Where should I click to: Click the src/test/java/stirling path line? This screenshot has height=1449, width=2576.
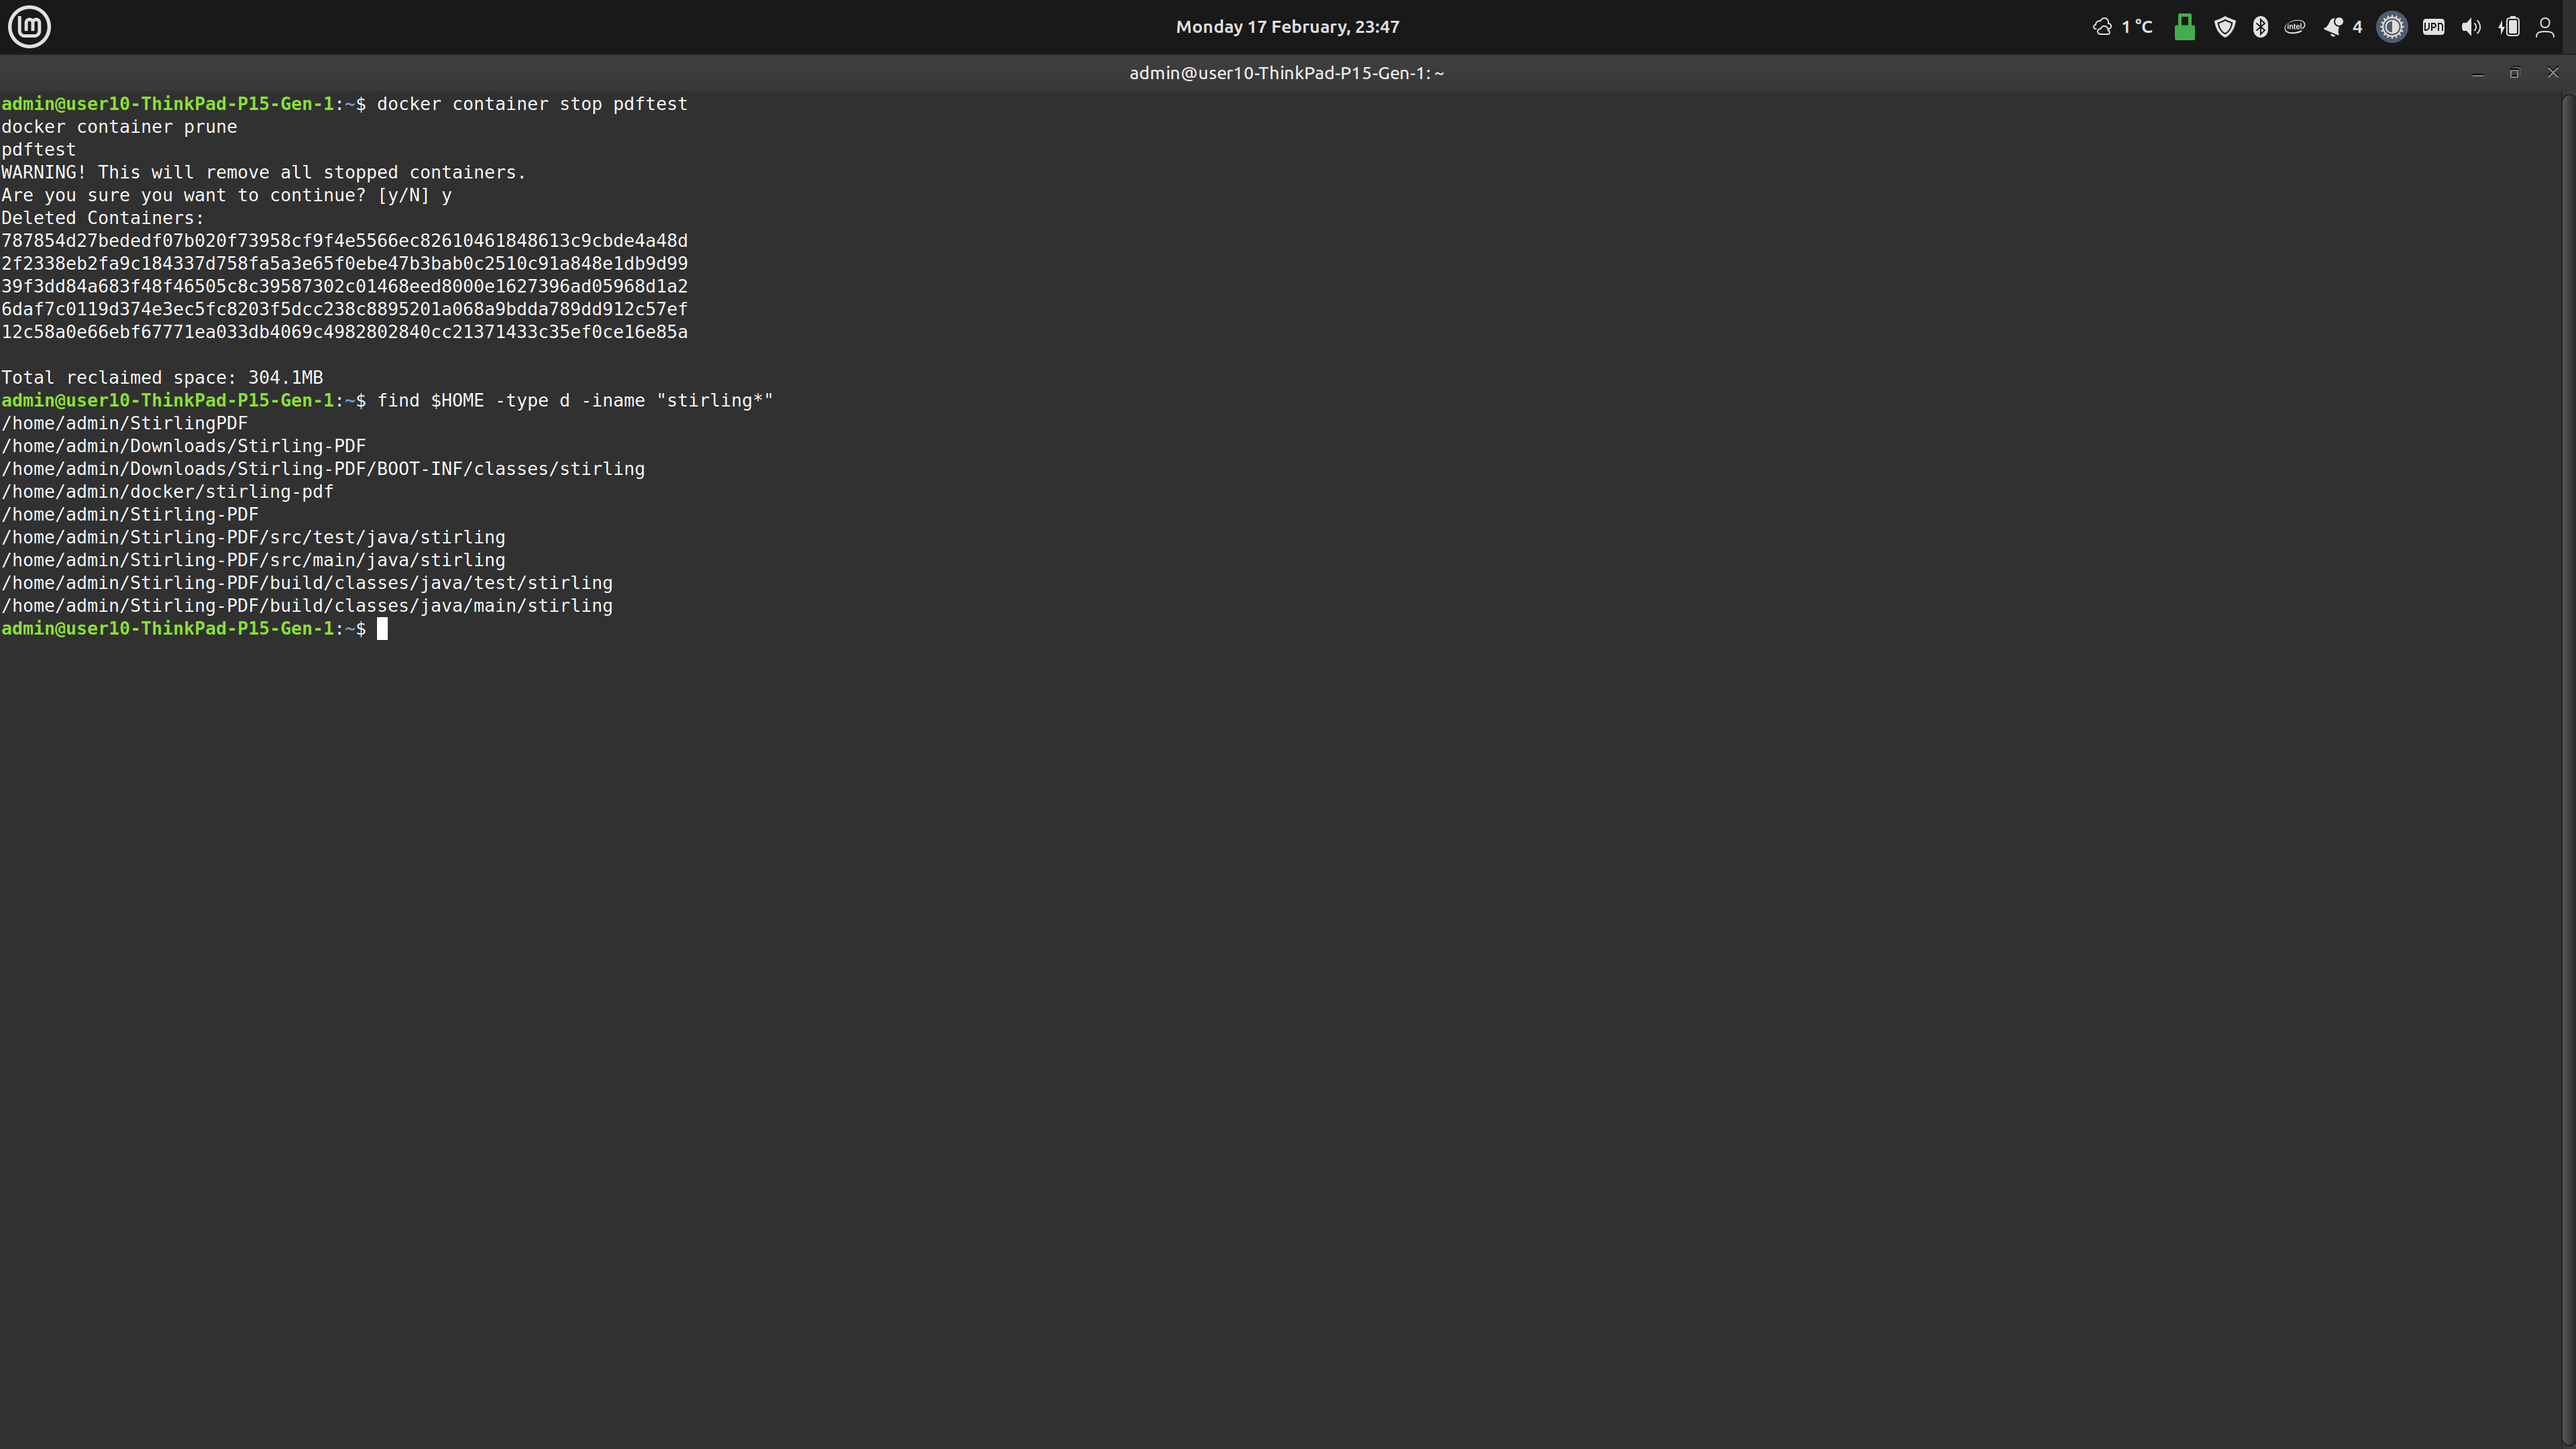(253, 538)
